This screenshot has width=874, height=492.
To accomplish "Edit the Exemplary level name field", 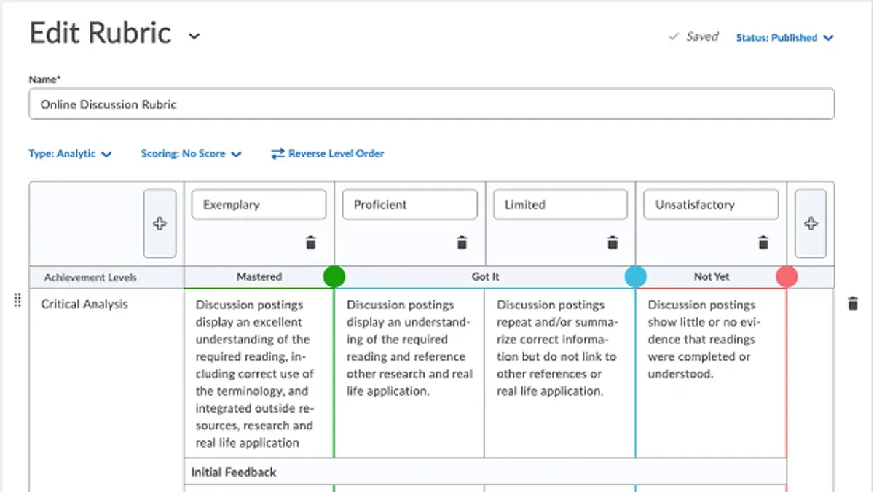I will tap(259, 205).
